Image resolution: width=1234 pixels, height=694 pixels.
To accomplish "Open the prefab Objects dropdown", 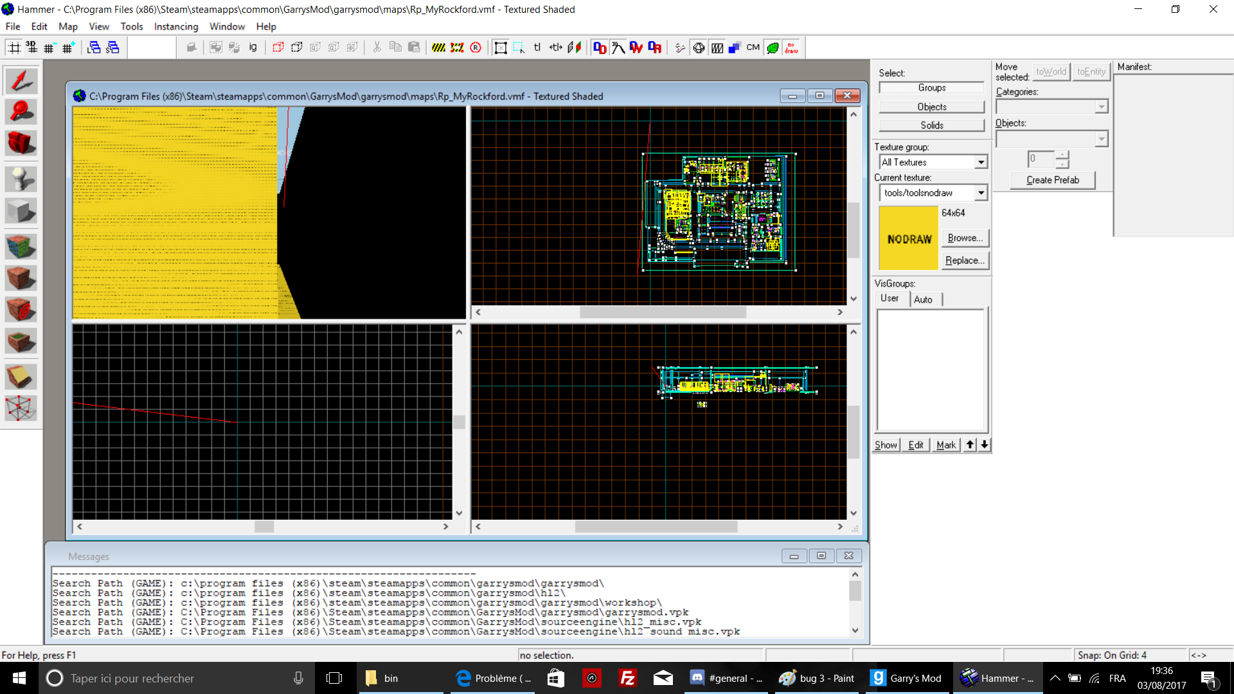I will pyautogui.click(x=1102, y=139).
